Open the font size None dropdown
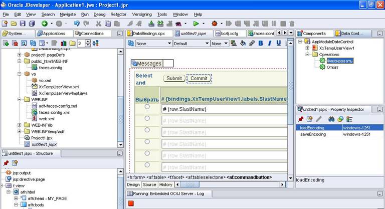This screenshot has width=385, height=209. coord(220,44)
